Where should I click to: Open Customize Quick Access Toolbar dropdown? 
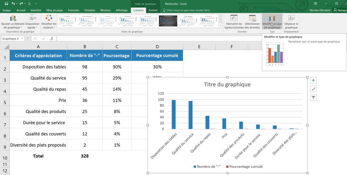pos(36,4)
